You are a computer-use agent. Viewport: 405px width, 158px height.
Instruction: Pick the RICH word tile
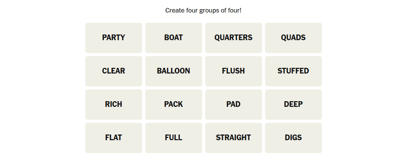tap(113, 105)
